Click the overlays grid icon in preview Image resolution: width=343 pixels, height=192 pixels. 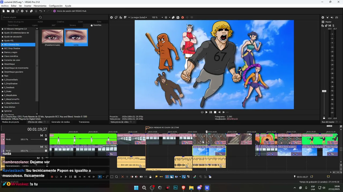tap(166, 17)
